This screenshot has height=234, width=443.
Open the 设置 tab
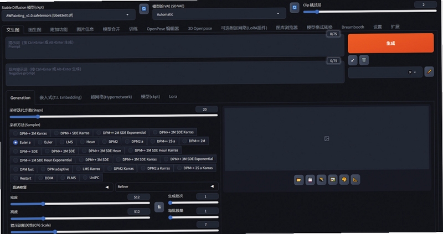pyautogui.click(x=378, y=27)
